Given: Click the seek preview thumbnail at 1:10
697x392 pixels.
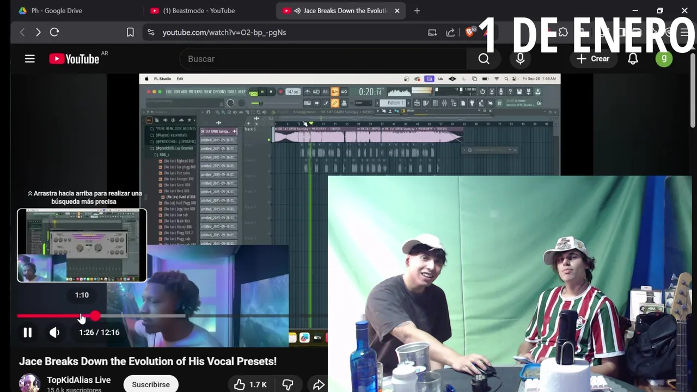Looking at the screenshot, I should (x=82, y=246).
